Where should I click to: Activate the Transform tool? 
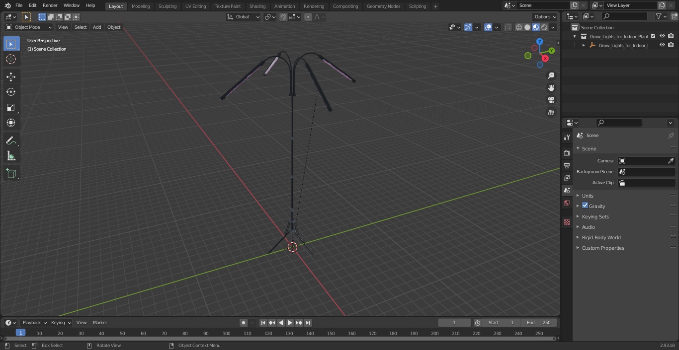pyautogui.click(x=11, y=123)
